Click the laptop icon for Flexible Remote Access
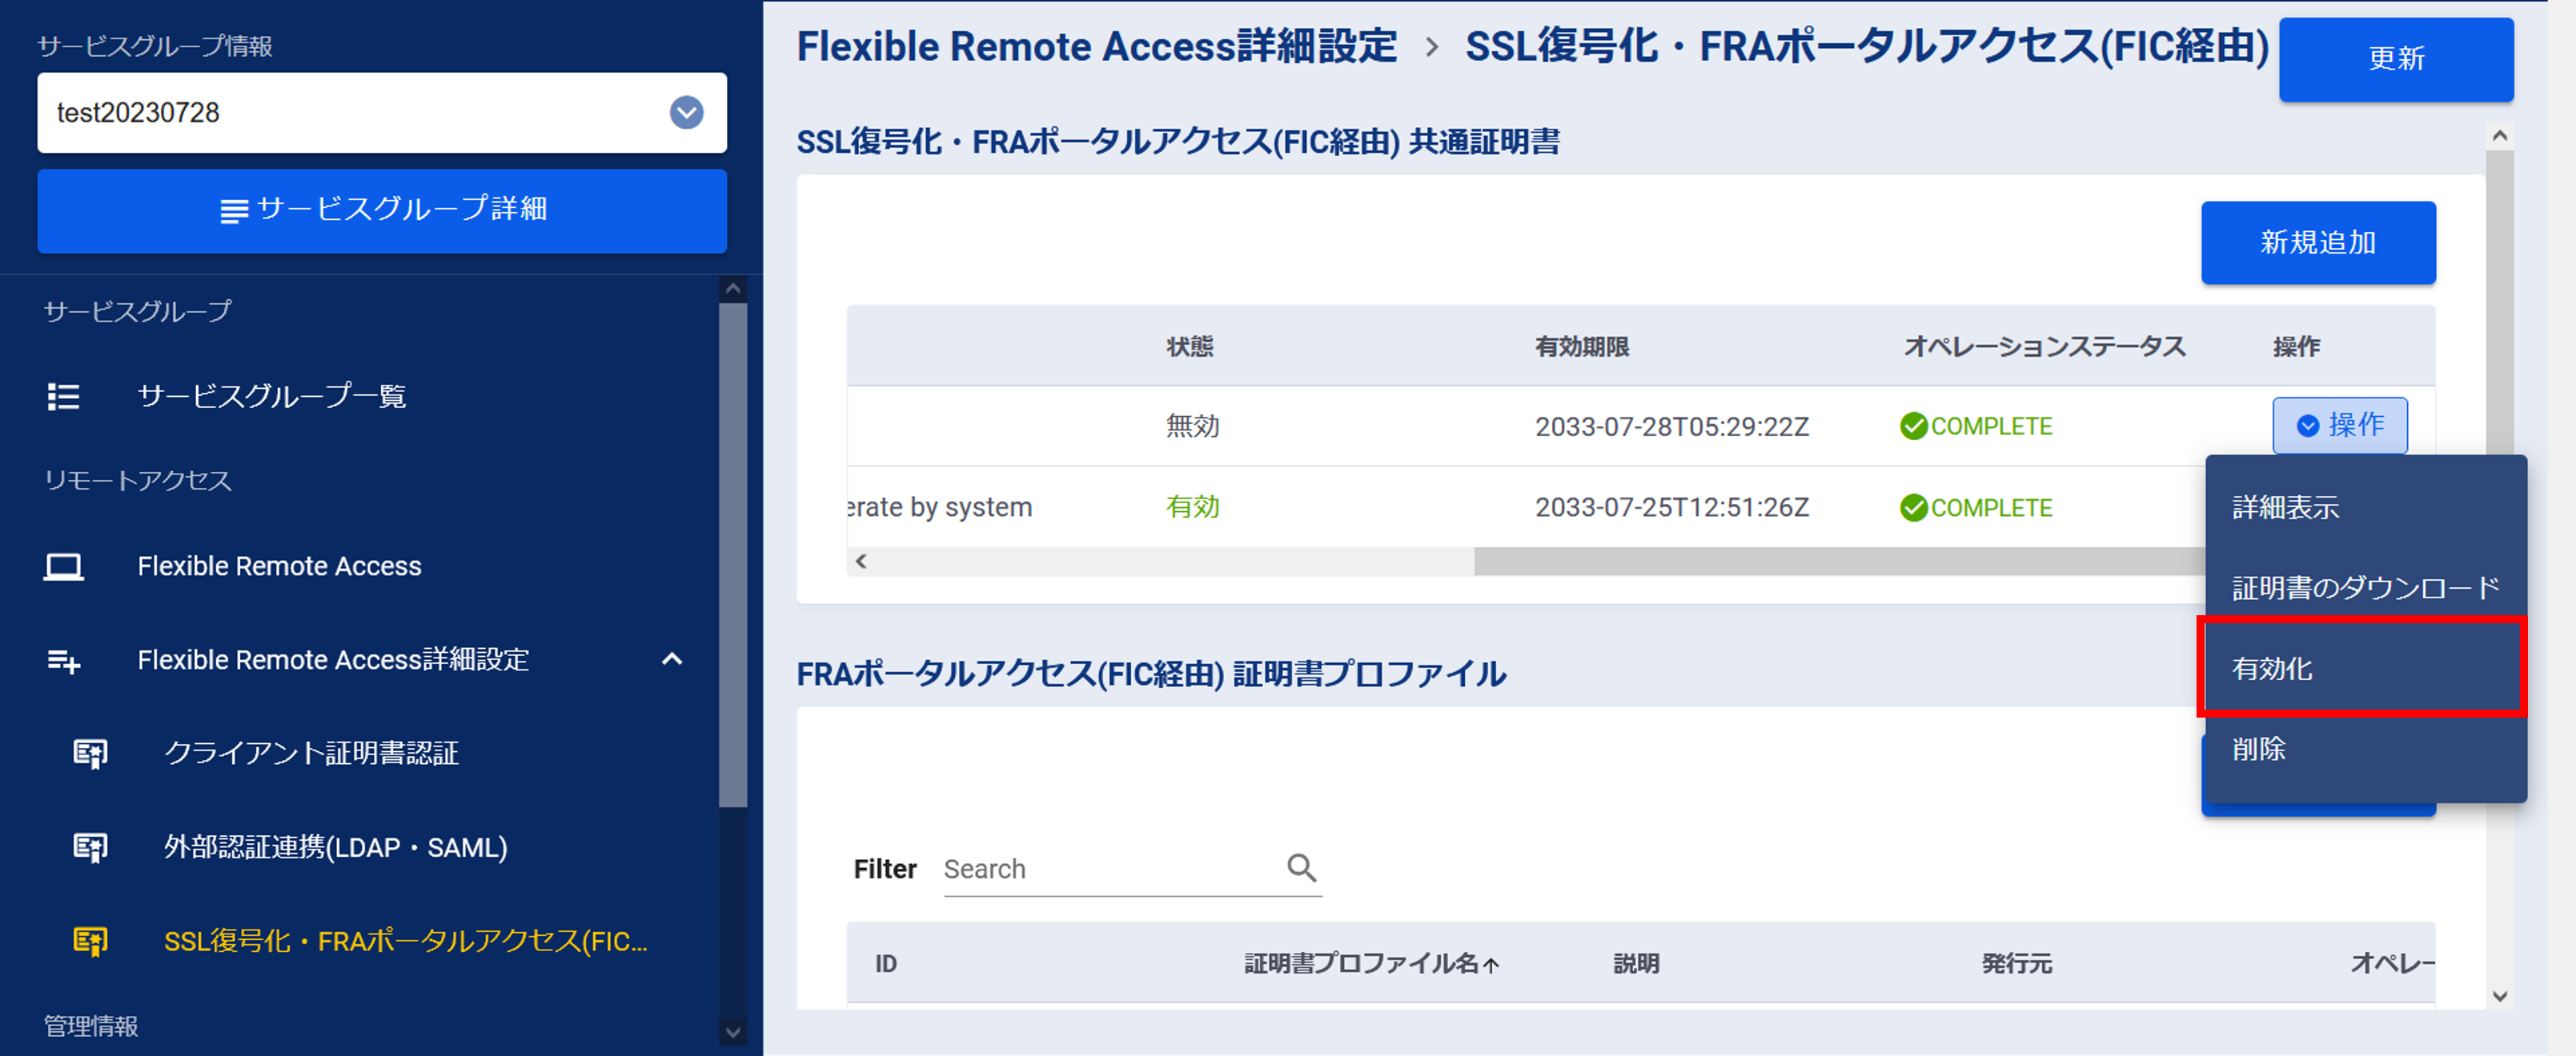The height and width of the screenshot is (1056, 2576). [x=63, y=566]
